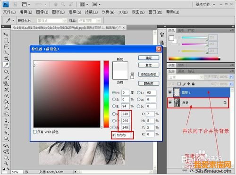236x175 pixels.
Task: Click the Zoom tool in application bar
Action: [x=63, y=4]
